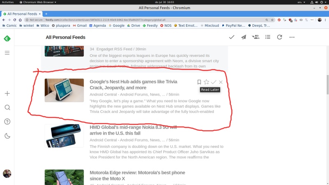Click the address bar URL
The width and height of the screenshot is (329, 185).
105,20
